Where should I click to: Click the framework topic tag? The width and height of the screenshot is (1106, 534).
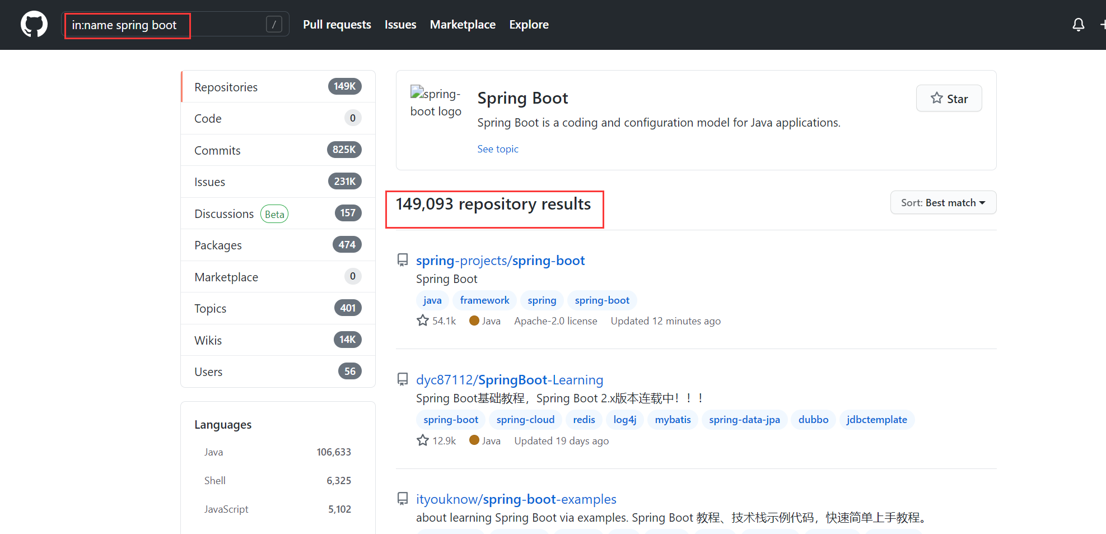click(484, 300)
